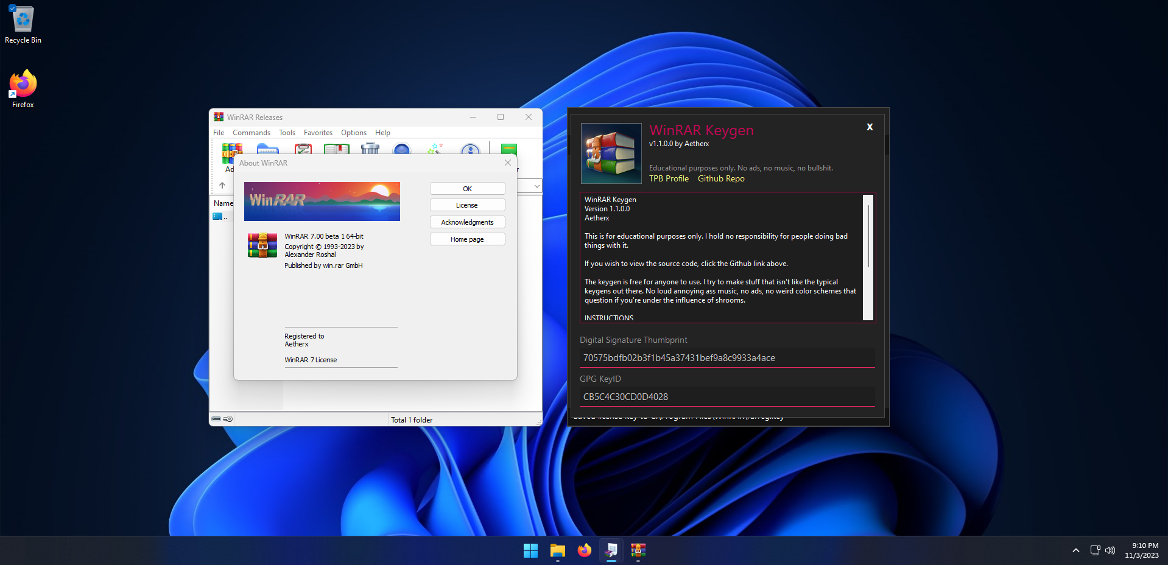Click the WinRAR books icon in About dialog
1168x565 pixels.
pyautogui.click(x=262, y=245)
